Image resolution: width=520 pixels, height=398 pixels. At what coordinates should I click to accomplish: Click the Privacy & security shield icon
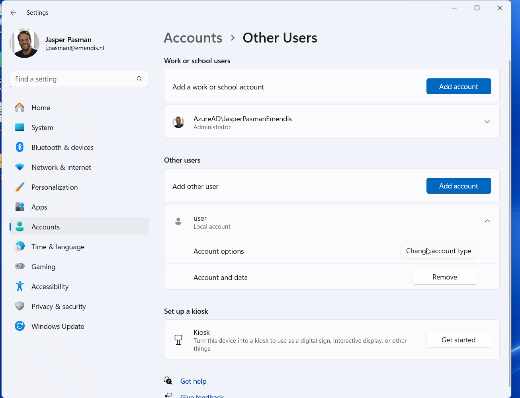[x=20, y=306]
